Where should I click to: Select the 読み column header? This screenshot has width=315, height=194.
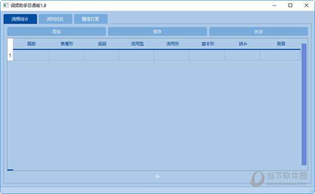[242, 43]
